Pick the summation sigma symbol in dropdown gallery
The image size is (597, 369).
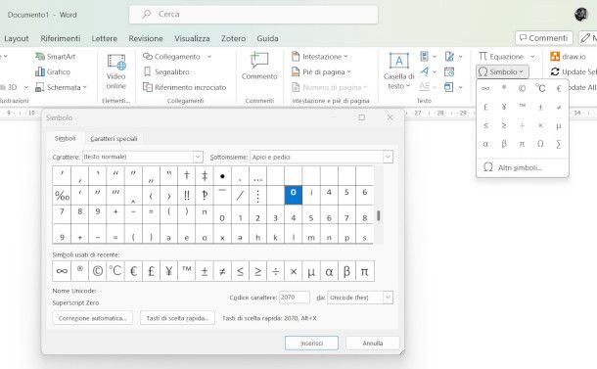pos(559,144)
